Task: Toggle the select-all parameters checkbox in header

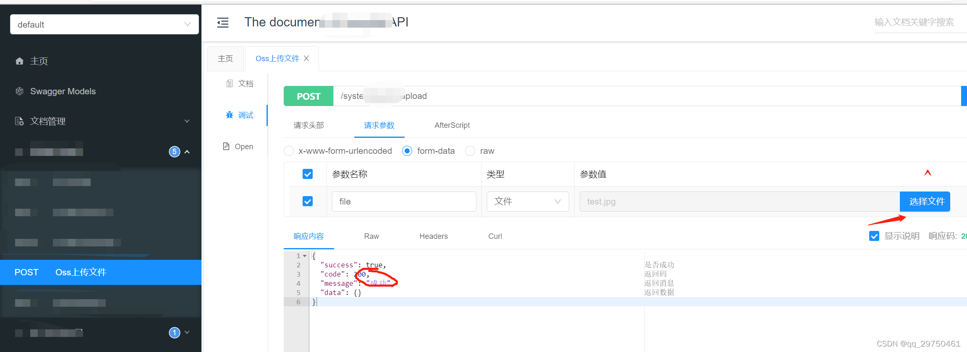Action: pyautogui.click(x=308, y=174)
